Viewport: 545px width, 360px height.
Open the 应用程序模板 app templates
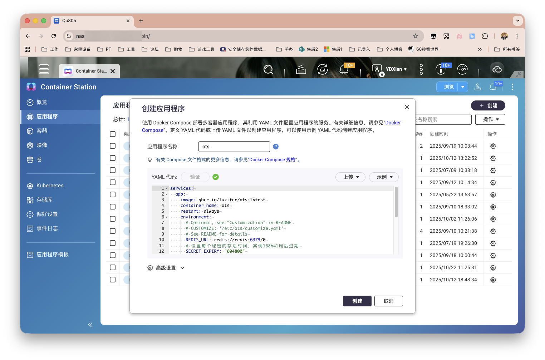(53, 254)
